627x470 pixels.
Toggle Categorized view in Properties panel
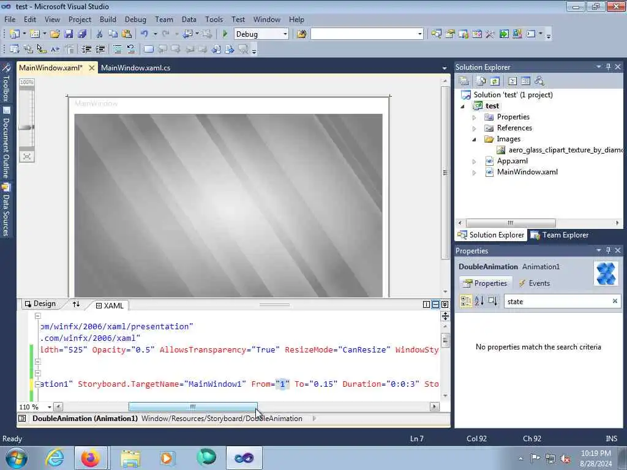[466, 301]
